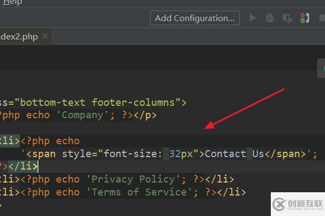Click the 'Contact Us' text in code

(234, 154)
